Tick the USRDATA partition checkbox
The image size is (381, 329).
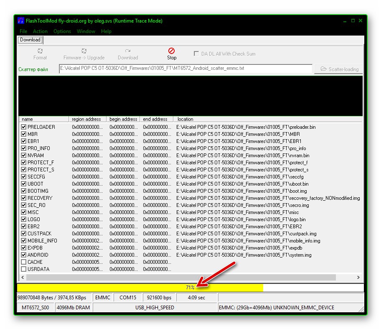coord(24,269)
